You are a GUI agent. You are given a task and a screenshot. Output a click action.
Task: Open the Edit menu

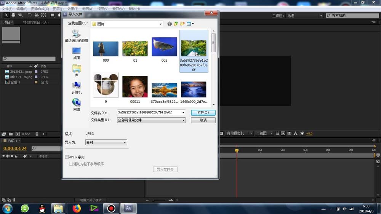(x=22, y=9)
